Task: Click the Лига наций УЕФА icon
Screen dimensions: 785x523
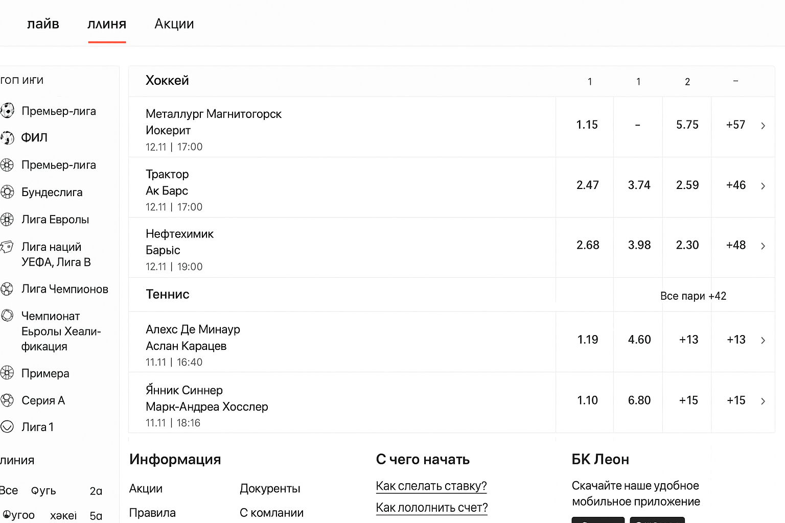Action: click(7, 247)
